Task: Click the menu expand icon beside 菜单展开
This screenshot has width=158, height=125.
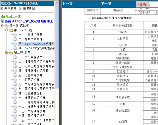Action: (x=2, y=8)
